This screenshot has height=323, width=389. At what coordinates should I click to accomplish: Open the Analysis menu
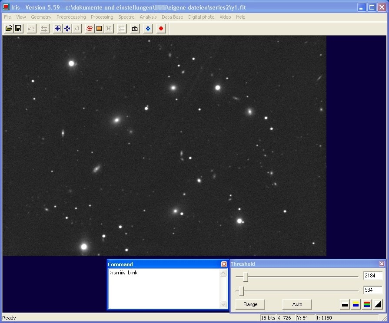coord(148,17)
